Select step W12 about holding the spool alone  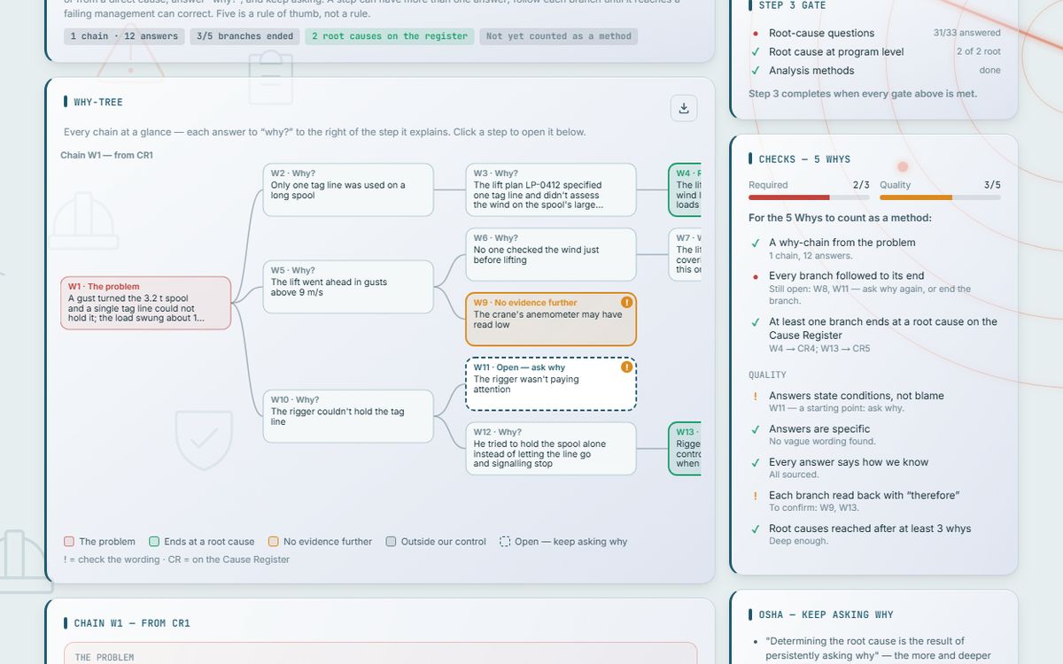click(x=551, y=449)
